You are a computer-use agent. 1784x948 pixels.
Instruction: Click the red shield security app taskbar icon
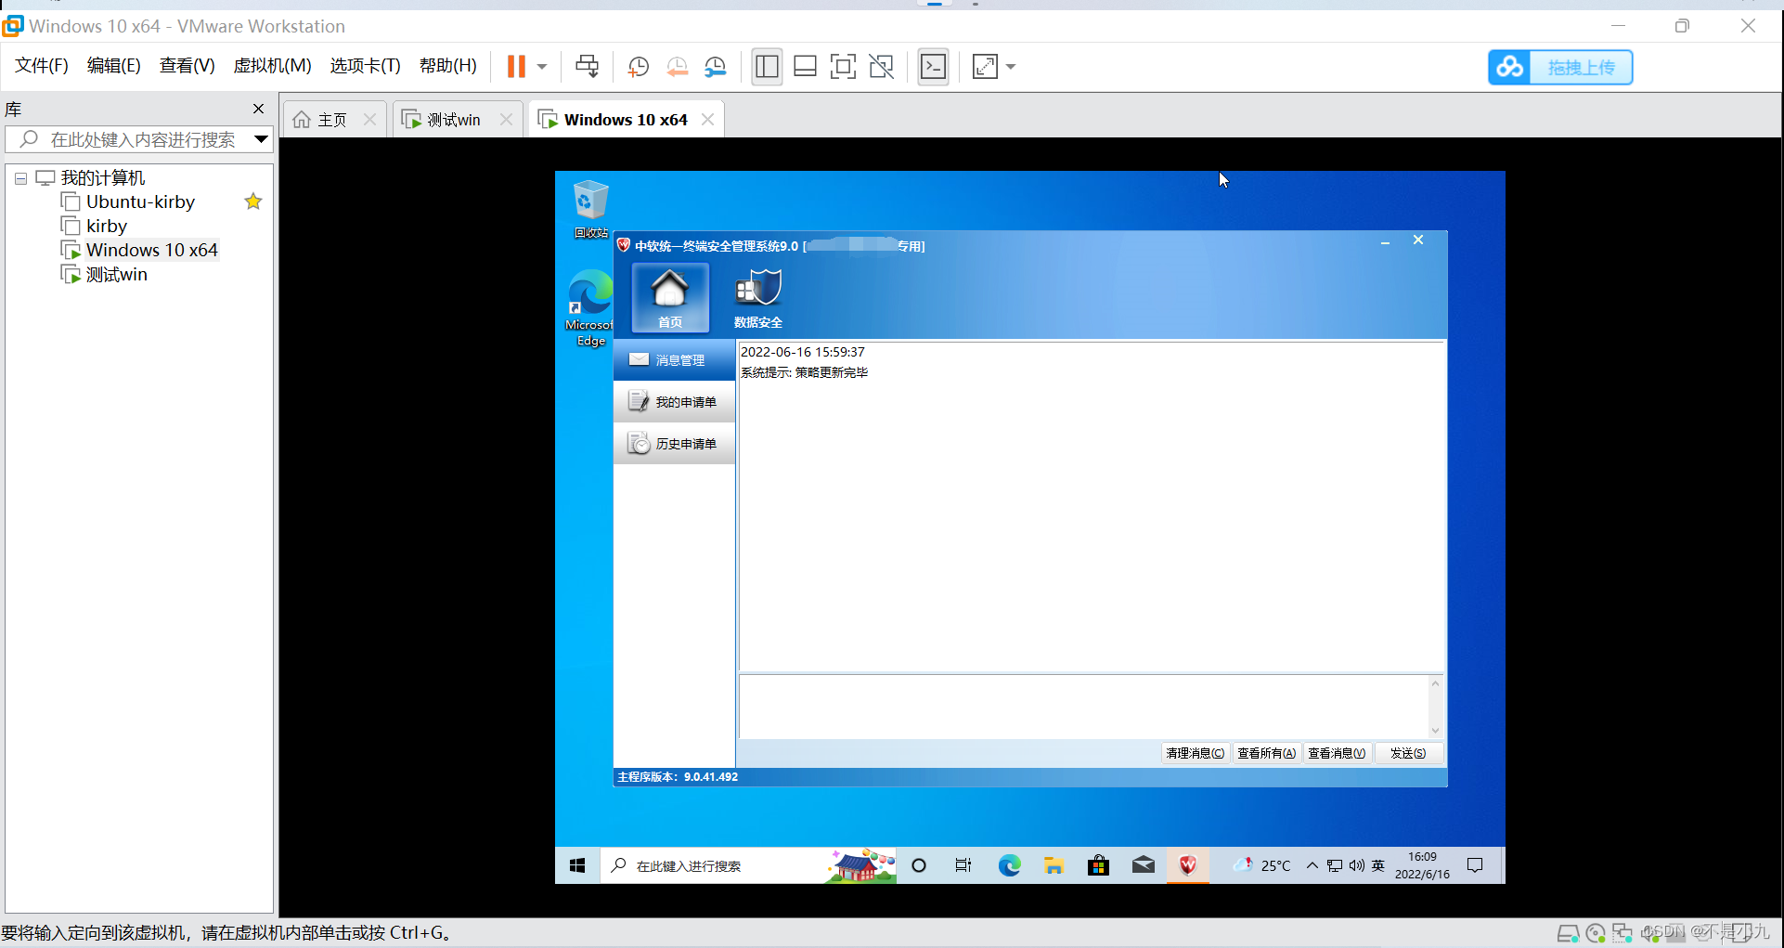pyautogui.click(x=1188, y=865)
